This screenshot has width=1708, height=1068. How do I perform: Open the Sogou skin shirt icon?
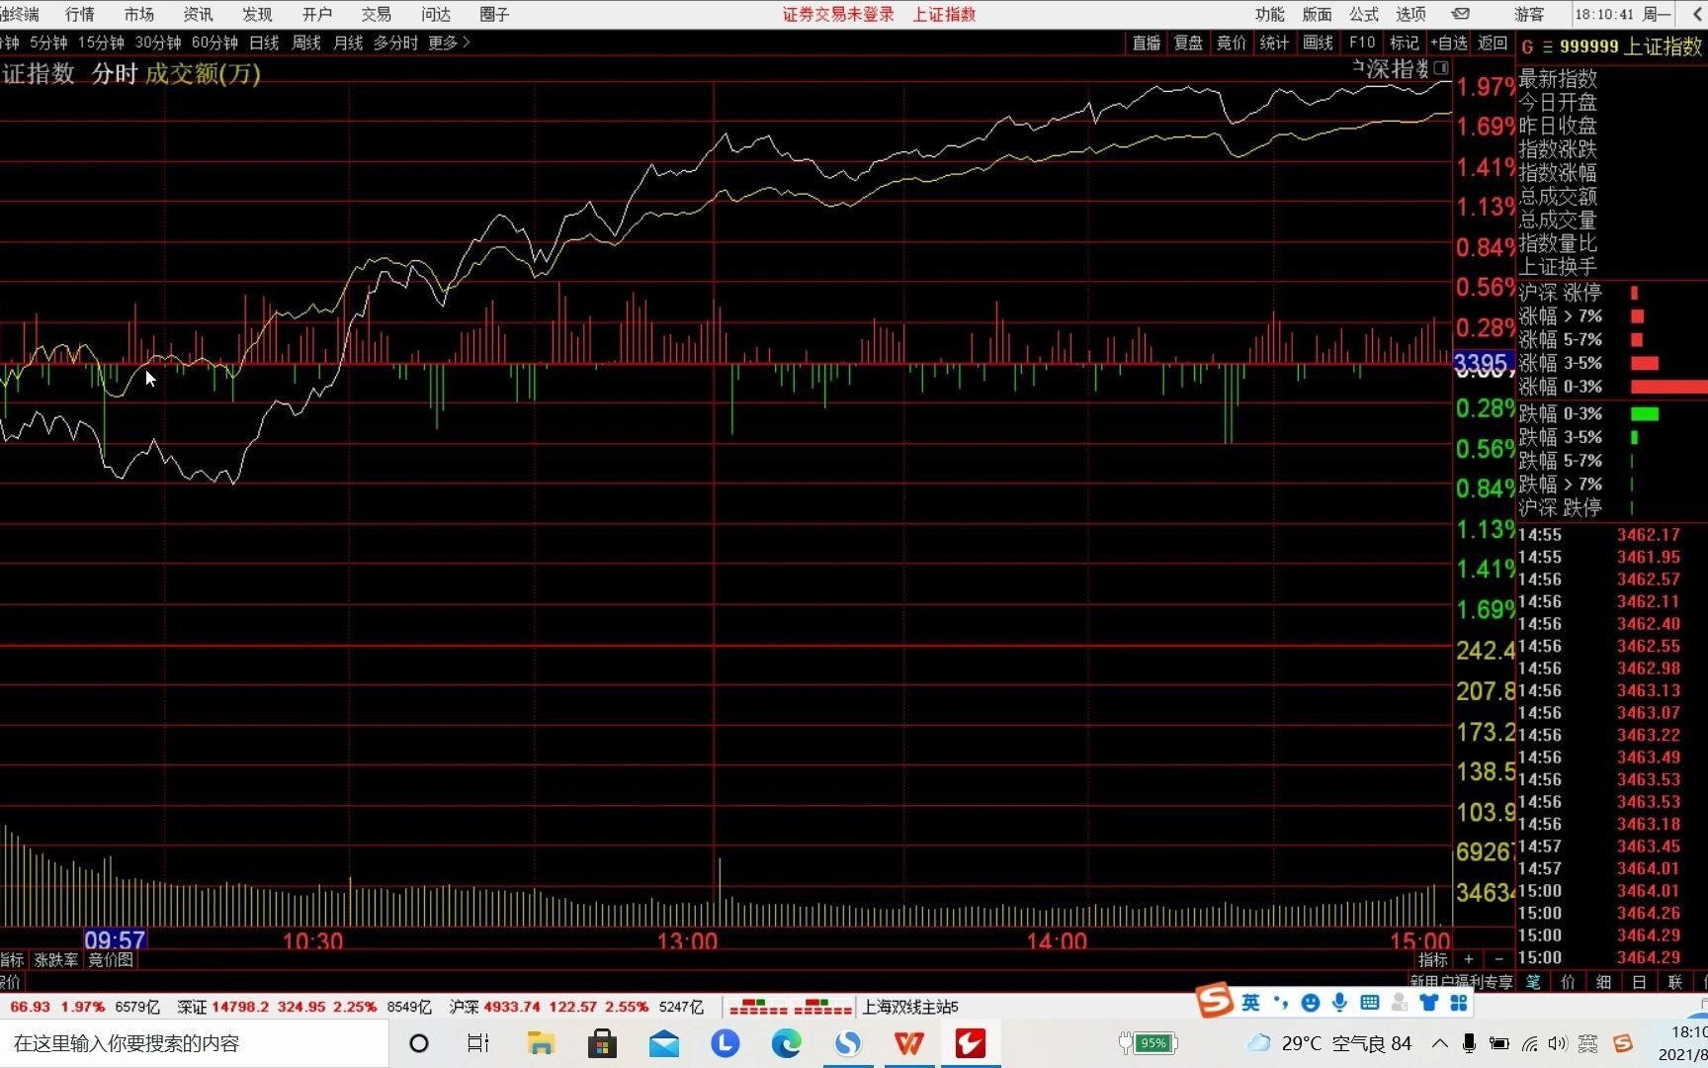(x=1428, y=1003)
